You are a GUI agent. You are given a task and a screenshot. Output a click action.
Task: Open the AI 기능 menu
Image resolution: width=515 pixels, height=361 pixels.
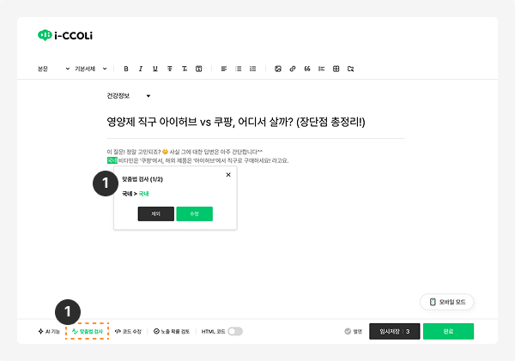pos(49,332)
